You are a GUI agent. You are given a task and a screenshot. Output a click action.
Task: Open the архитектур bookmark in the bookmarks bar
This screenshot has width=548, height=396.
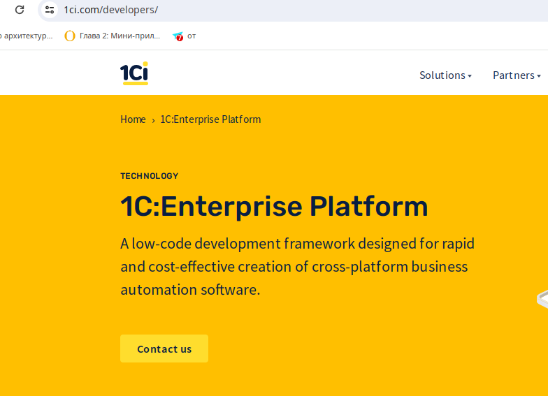click(27, 36)
